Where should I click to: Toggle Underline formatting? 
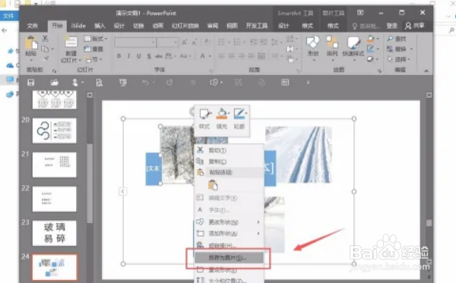(139, 56)
